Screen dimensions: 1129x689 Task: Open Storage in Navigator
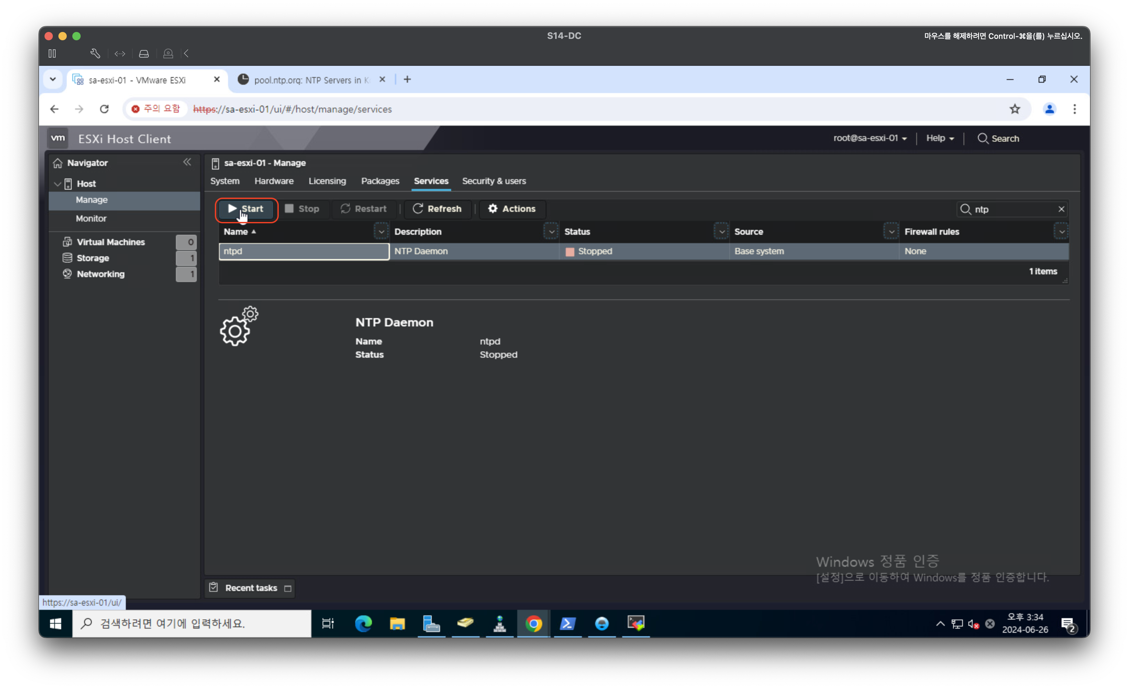(x=92, y=258)
